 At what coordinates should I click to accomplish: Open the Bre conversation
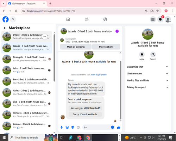(x=26, y=81)
